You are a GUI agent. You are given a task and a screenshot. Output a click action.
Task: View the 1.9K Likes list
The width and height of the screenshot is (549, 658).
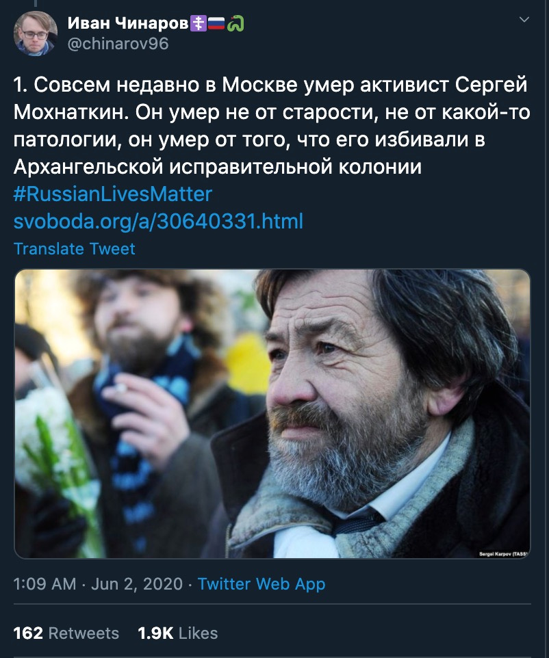tap(178, 633)
